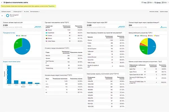Click the sparkline in PC visitors widget

click(121, 27)
